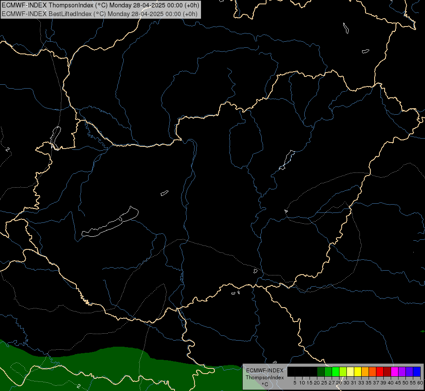
Task: Pick the bright green 27–29 legend swatch
Action: 336,371
